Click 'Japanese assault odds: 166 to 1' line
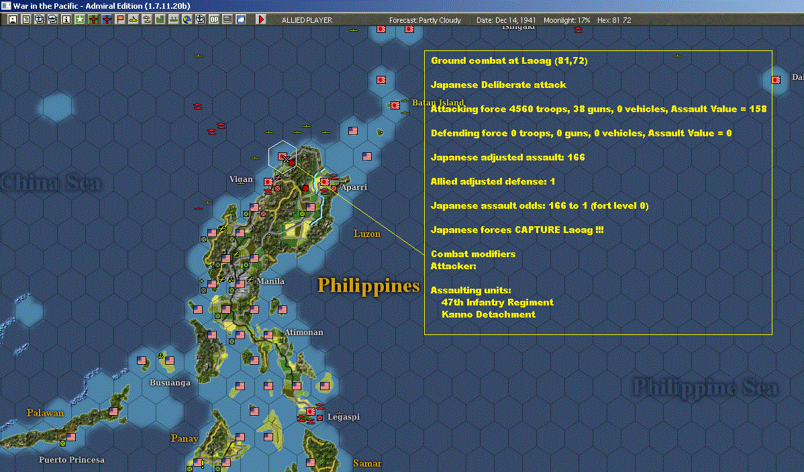 coord(540,205)
